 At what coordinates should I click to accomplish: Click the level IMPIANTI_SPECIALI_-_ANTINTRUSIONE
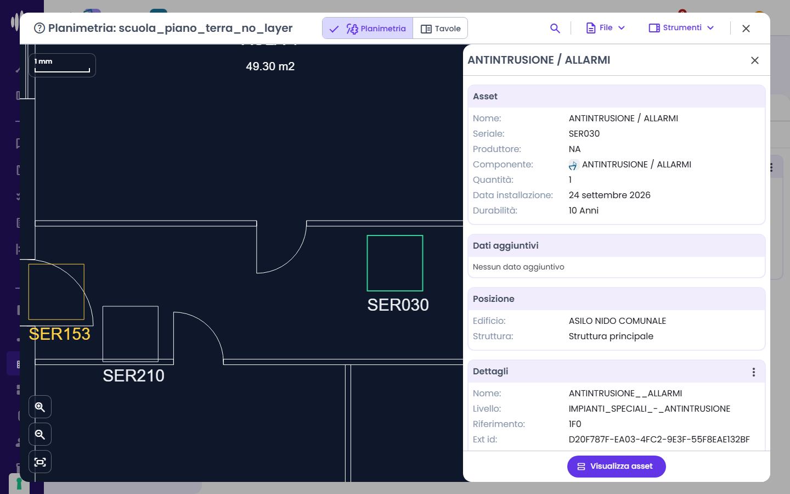pyautogui.click(x=650, y=409)
